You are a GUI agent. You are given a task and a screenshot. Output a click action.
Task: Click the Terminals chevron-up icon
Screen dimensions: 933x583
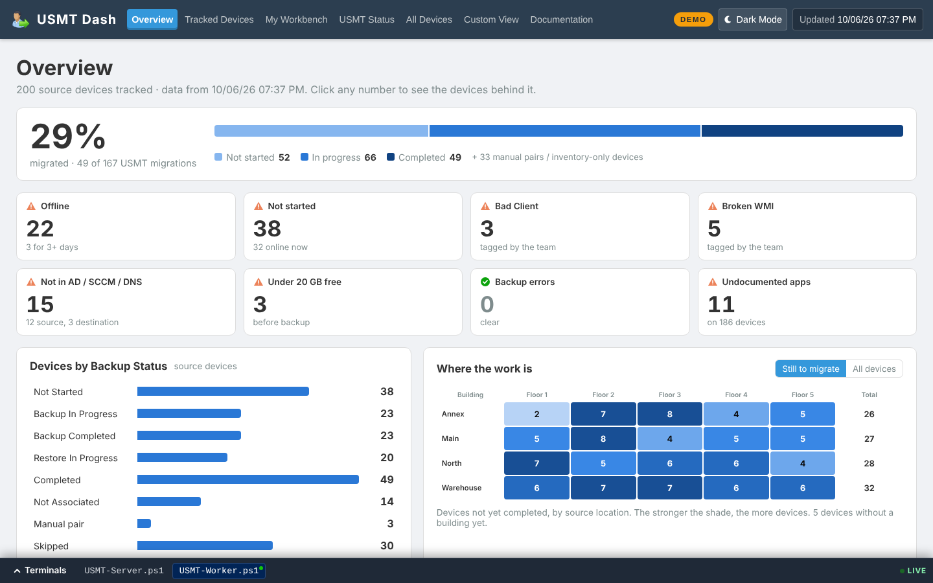17,571
